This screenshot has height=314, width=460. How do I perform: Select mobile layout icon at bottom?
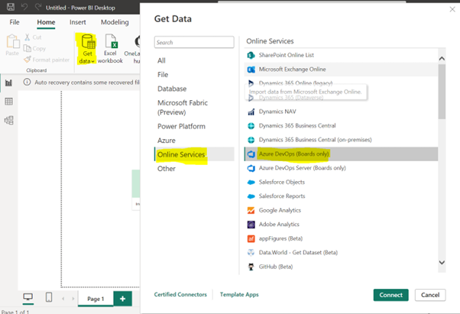(x=49, y=297)
